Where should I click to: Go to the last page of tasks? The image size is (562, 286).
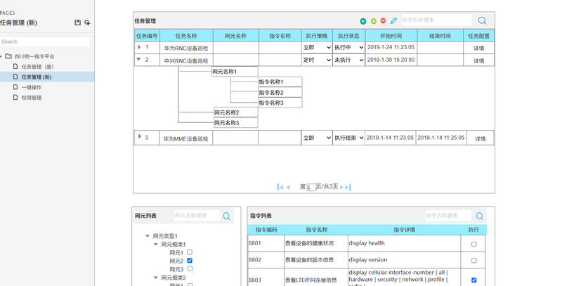[347, 187]
